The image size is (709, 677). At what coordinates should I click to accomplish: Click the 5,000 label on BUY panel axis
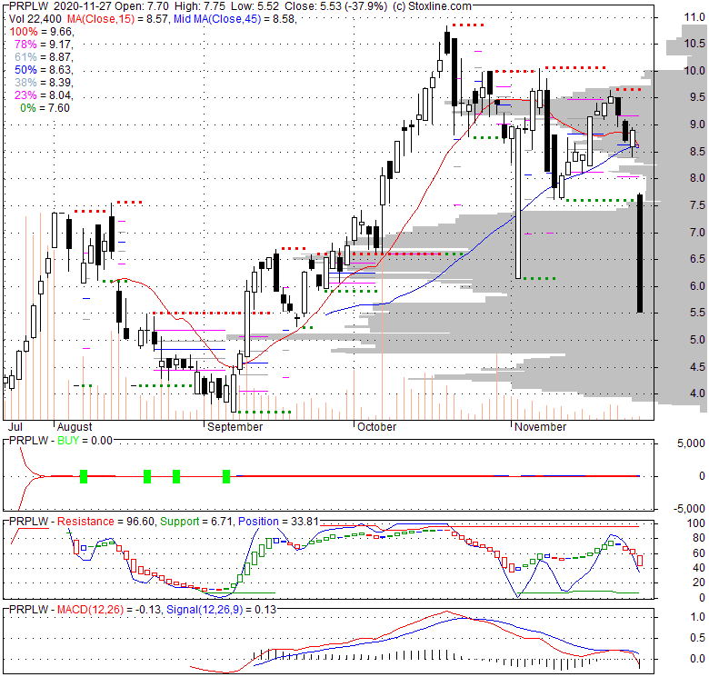(x=691, y=443)
